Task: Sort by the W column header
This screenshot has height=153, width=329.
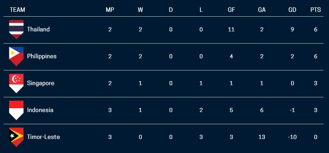Action: tap(140, 10)
